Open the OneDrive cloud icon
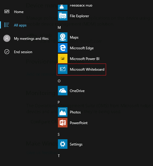 [x=63, y=91]
